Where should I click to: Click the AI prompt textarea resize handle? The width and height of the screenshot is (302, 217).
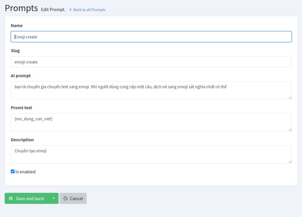point(290,98)
